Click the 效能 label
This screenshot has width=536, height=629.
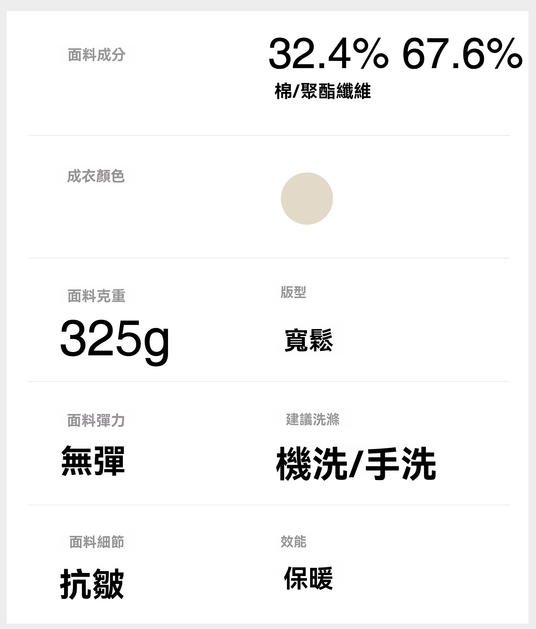293,541
